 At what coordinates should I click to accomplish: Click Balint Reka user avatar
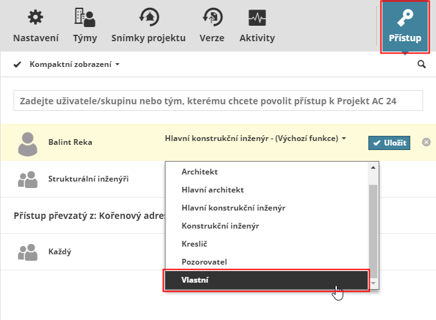28,143
